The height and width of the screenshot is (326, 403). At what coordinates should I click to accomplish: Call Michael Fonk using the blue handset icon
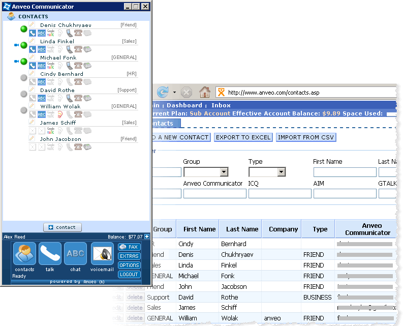click(x=33, y=66)
